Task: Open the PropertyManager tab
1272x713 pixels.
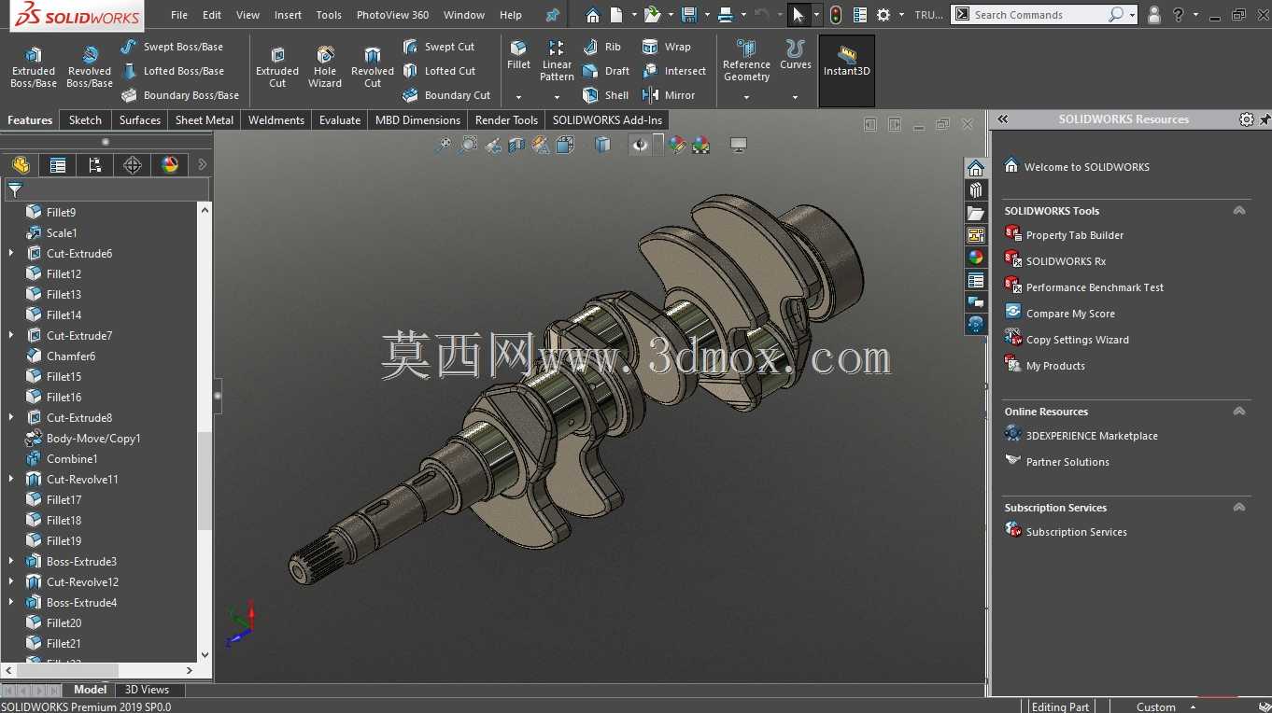Action: tap(58, 165)
